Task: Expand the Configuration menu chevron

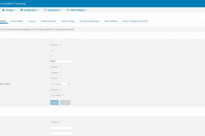Action: [x=38, y=10]
